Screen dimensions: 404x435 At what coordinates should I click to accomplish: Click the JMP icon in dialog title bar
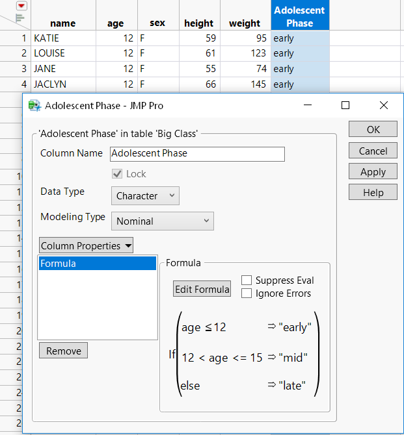(x=34, y=105)
